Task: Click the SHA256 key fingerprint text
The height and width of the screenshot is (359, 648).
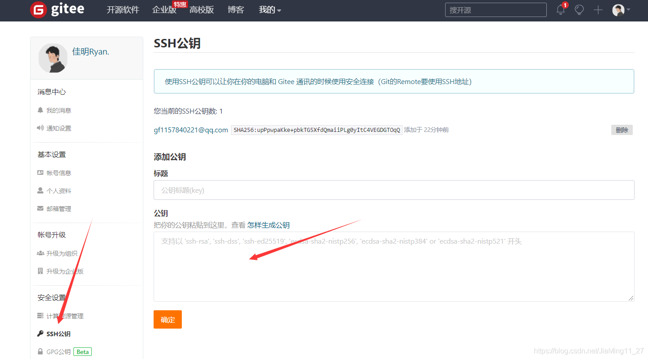Action: click(317, 130)
